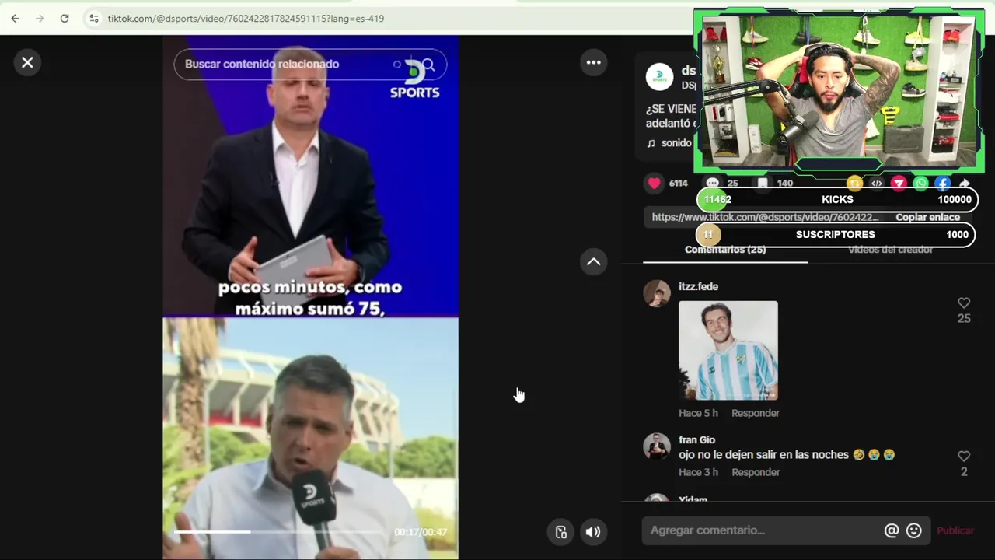Click the 6114 likes count
The height and width of the screenshot is (560, 995).
(x=678, y=184)
